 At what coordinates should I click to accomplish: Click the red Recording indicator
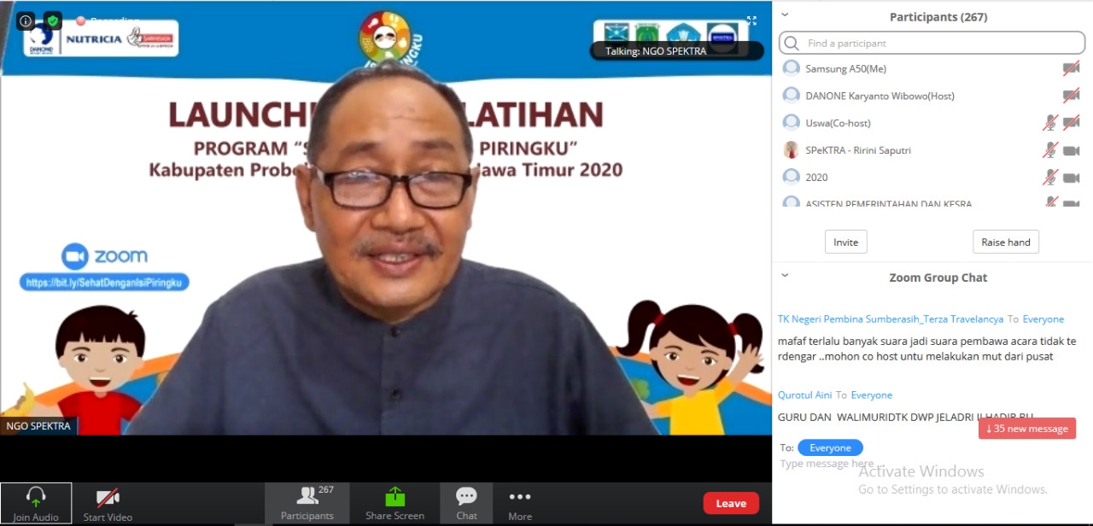click(108, 20)
